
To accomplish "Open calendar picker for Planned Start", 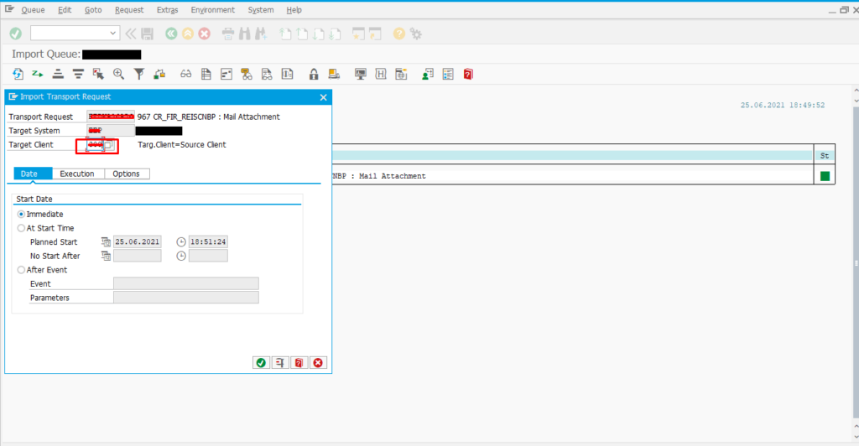I will tap(106, 242).
